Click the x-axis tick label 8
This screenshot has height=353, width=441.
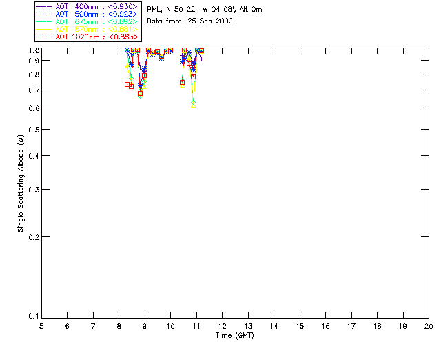119,326
